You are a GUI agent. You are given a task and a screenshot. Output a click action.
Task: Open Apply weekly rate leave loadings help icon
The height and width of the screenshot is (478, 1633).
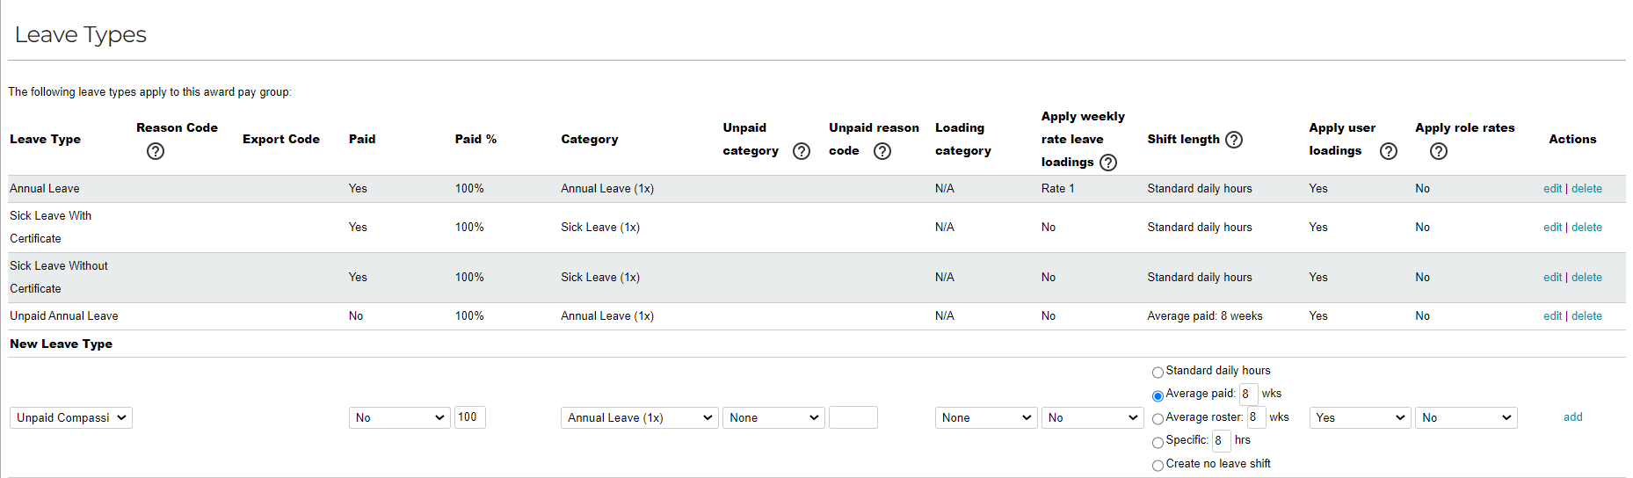click(1108, 163)
